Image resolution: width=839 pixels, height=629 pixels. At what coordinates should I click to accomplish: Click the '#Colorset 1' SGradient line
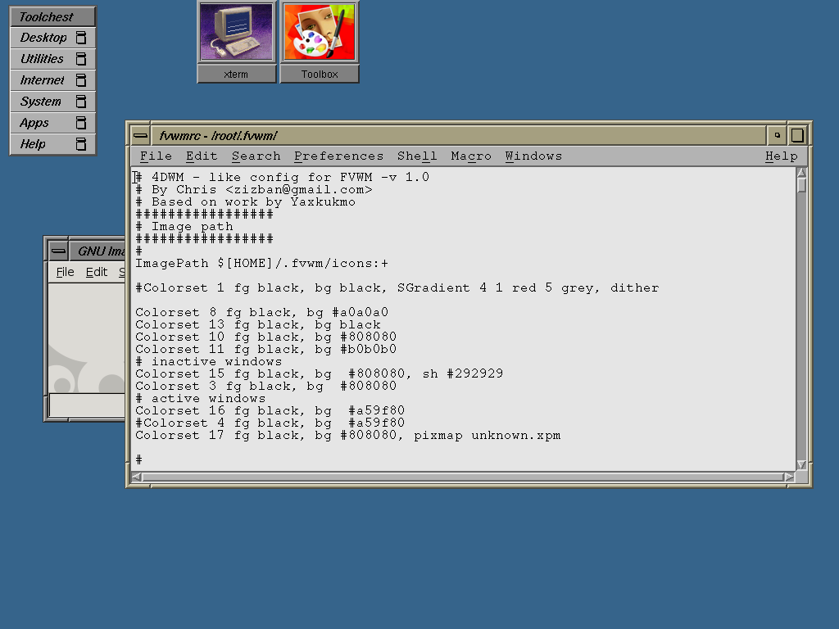[397, 288]
